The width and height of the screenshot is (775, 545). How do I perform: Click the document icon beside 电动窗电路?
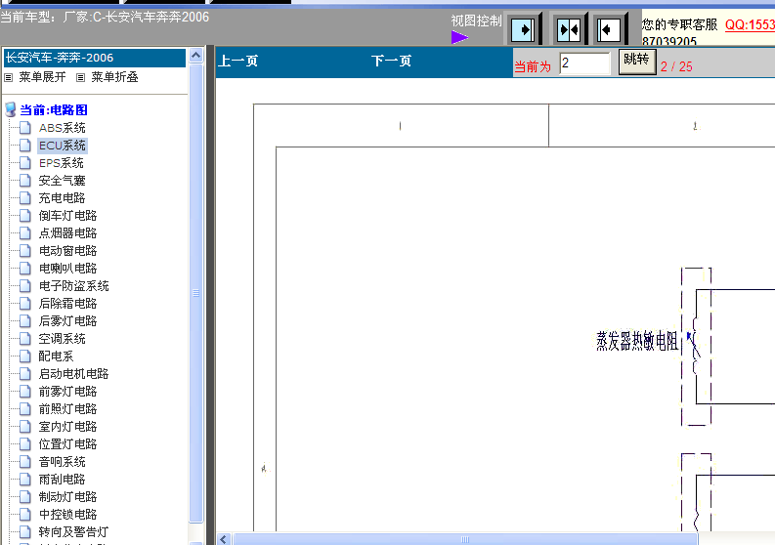pos(25,250)
